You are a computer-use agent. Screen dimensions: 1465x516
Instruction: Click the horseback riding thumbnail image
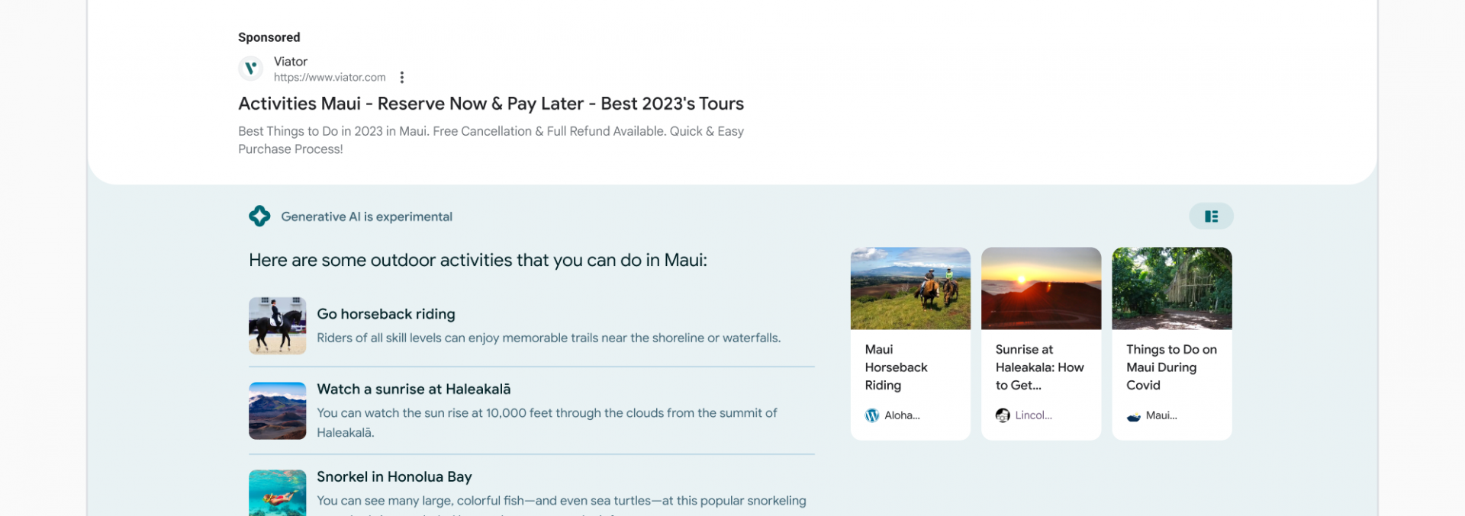click(278, 325)
